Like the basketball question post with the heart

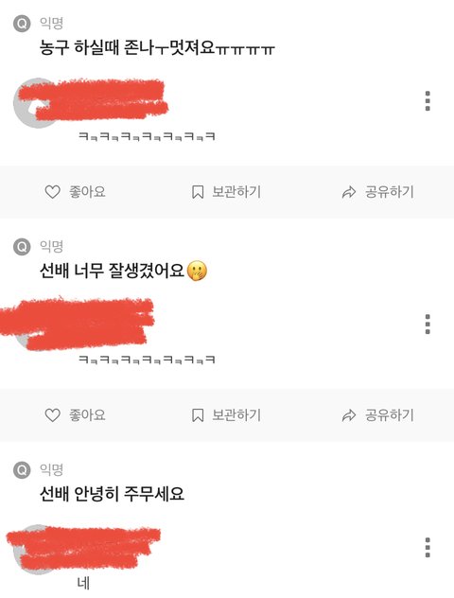[53, 192]
